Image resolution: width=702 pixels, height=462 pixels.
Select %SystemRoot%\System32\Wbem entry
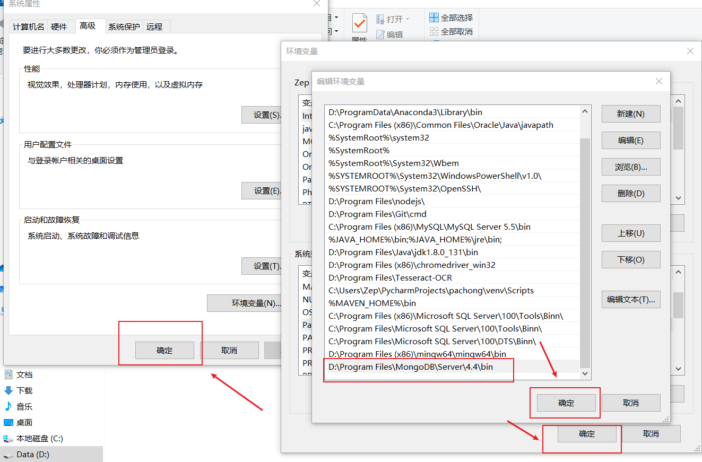click(x=452, y=163)
